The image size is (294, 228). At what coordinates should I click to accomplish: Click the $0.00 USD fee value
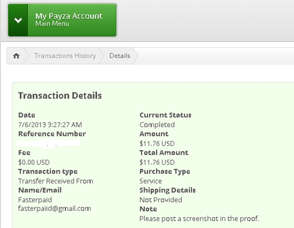[34, 162]
